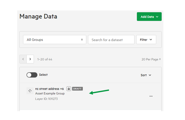Image resolution: width=185 pixels, height=120 pixels.
Task: Click the Manage Data heading
Action: [x=38, y=16]
